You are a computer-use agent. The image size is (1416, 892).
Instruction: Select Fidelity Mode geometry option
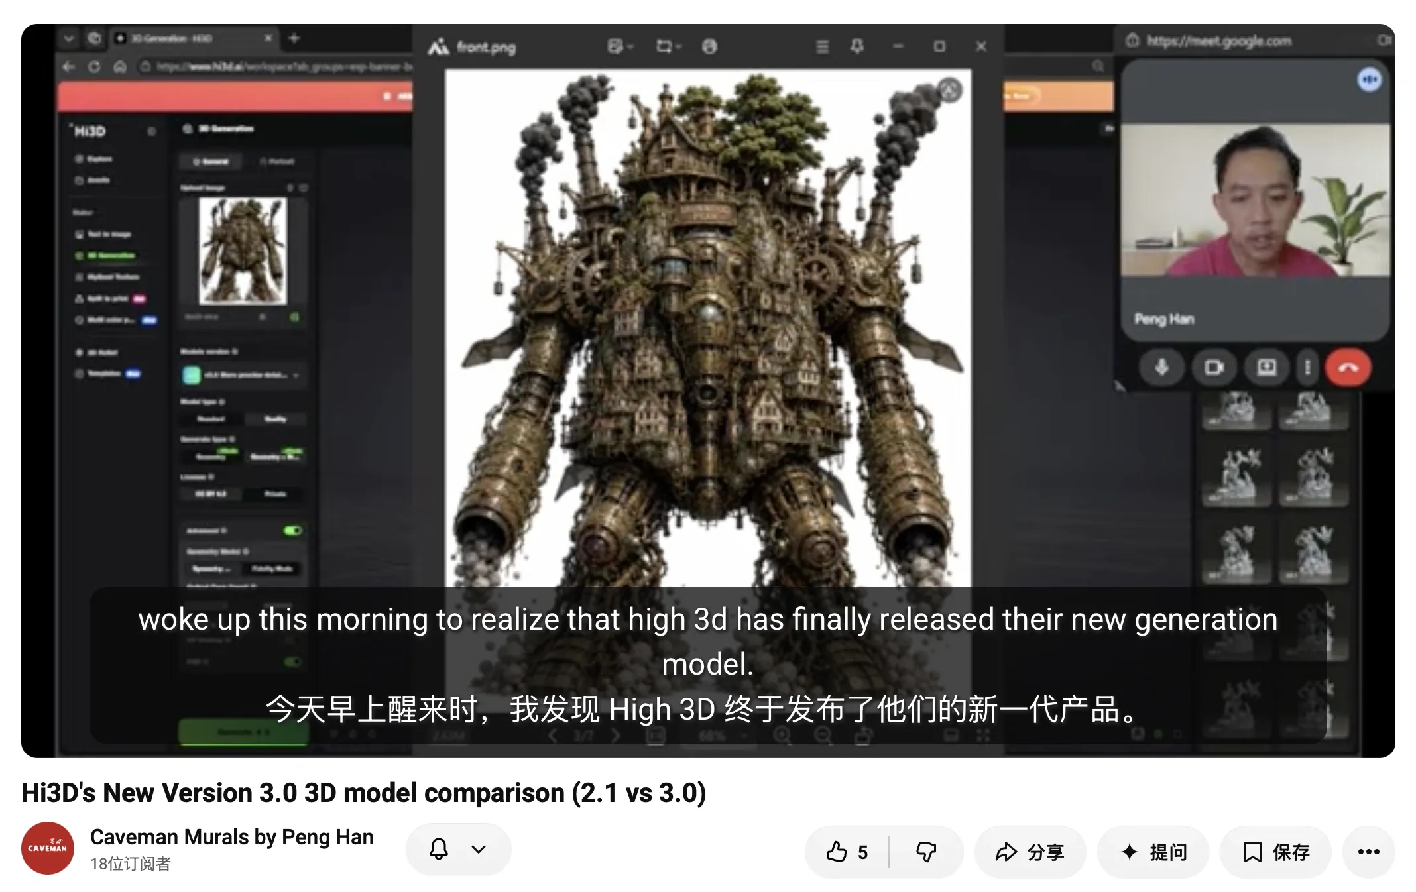(272, 569)
